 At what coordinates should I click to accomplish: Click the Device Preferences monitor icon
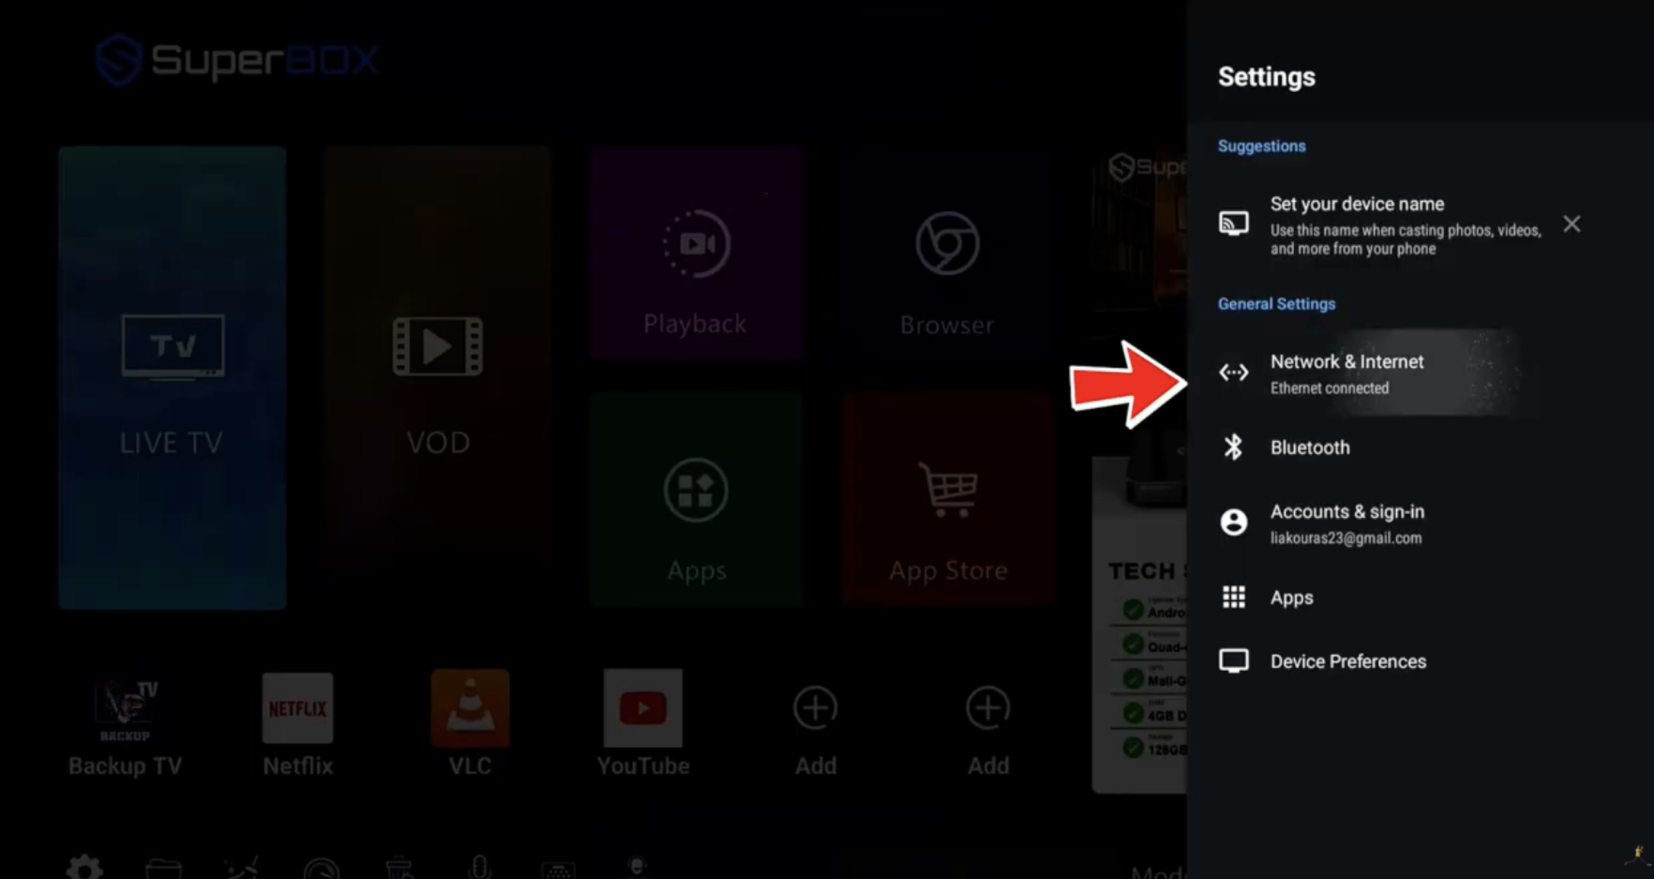tap(1233, 661)
